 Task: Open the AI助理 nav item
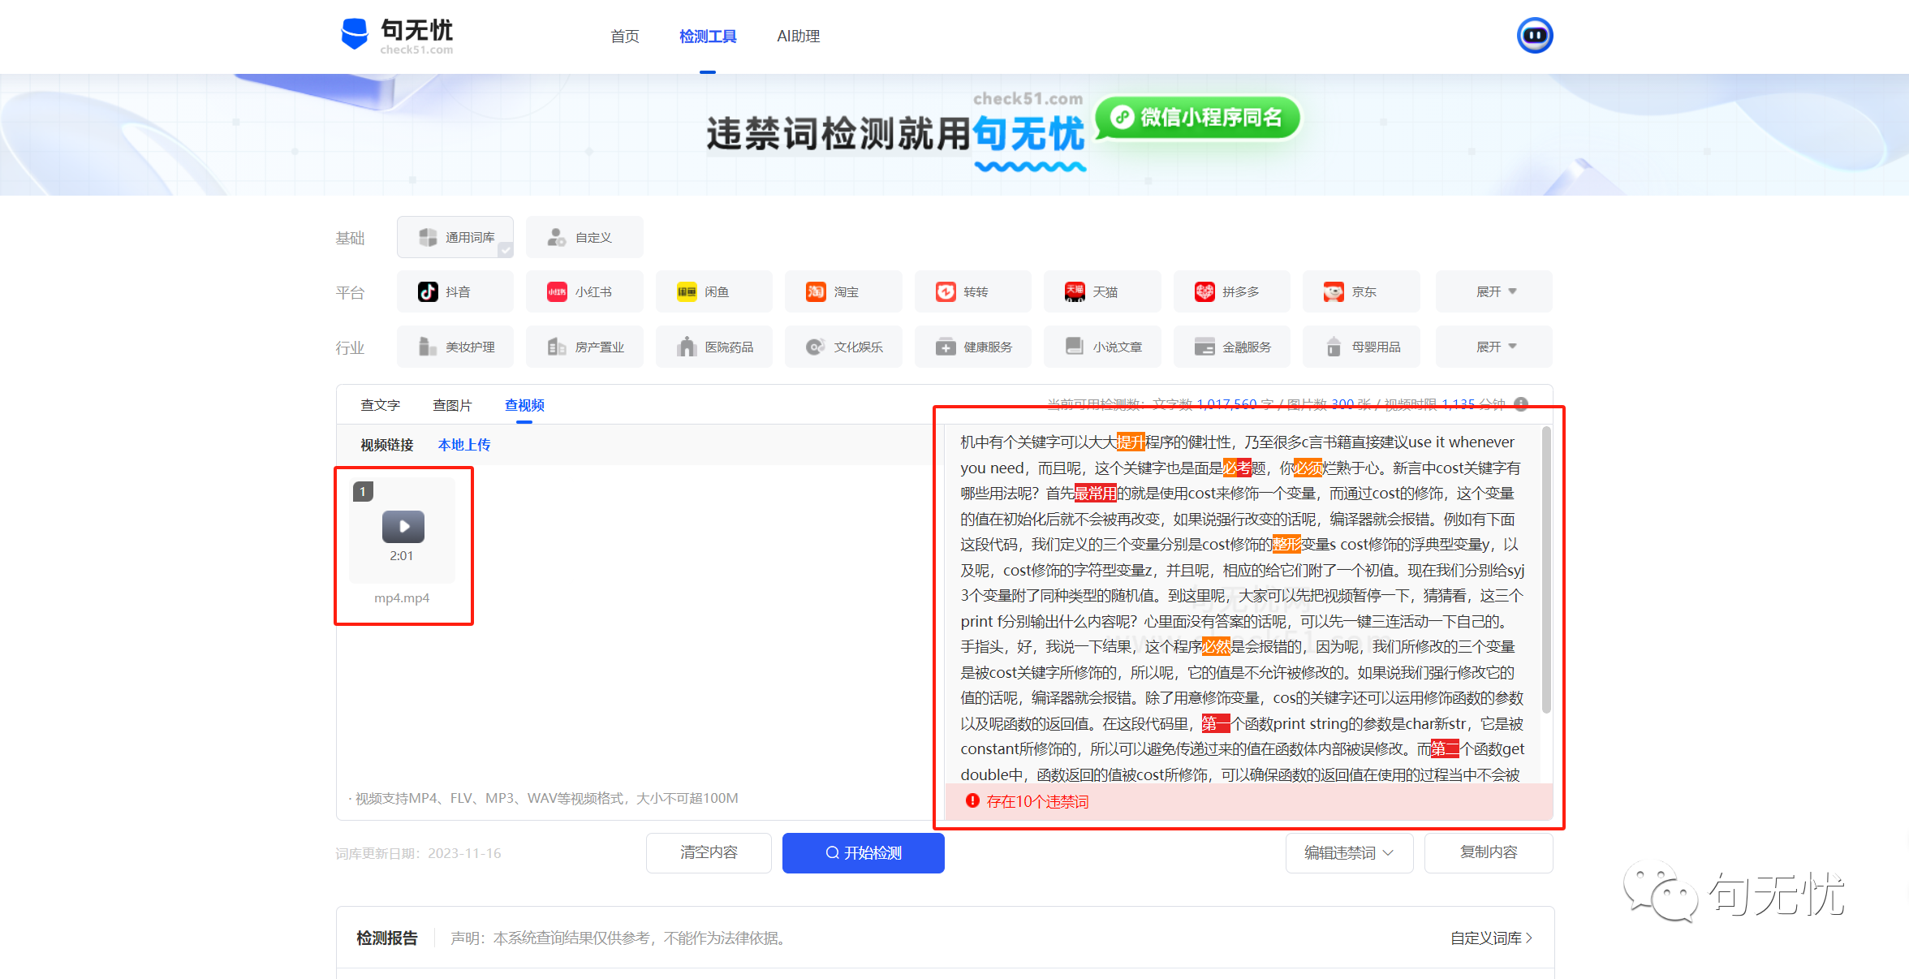(799, 36)
